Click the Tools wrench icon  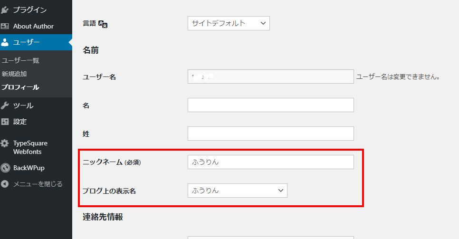click(x=5, y=105)
